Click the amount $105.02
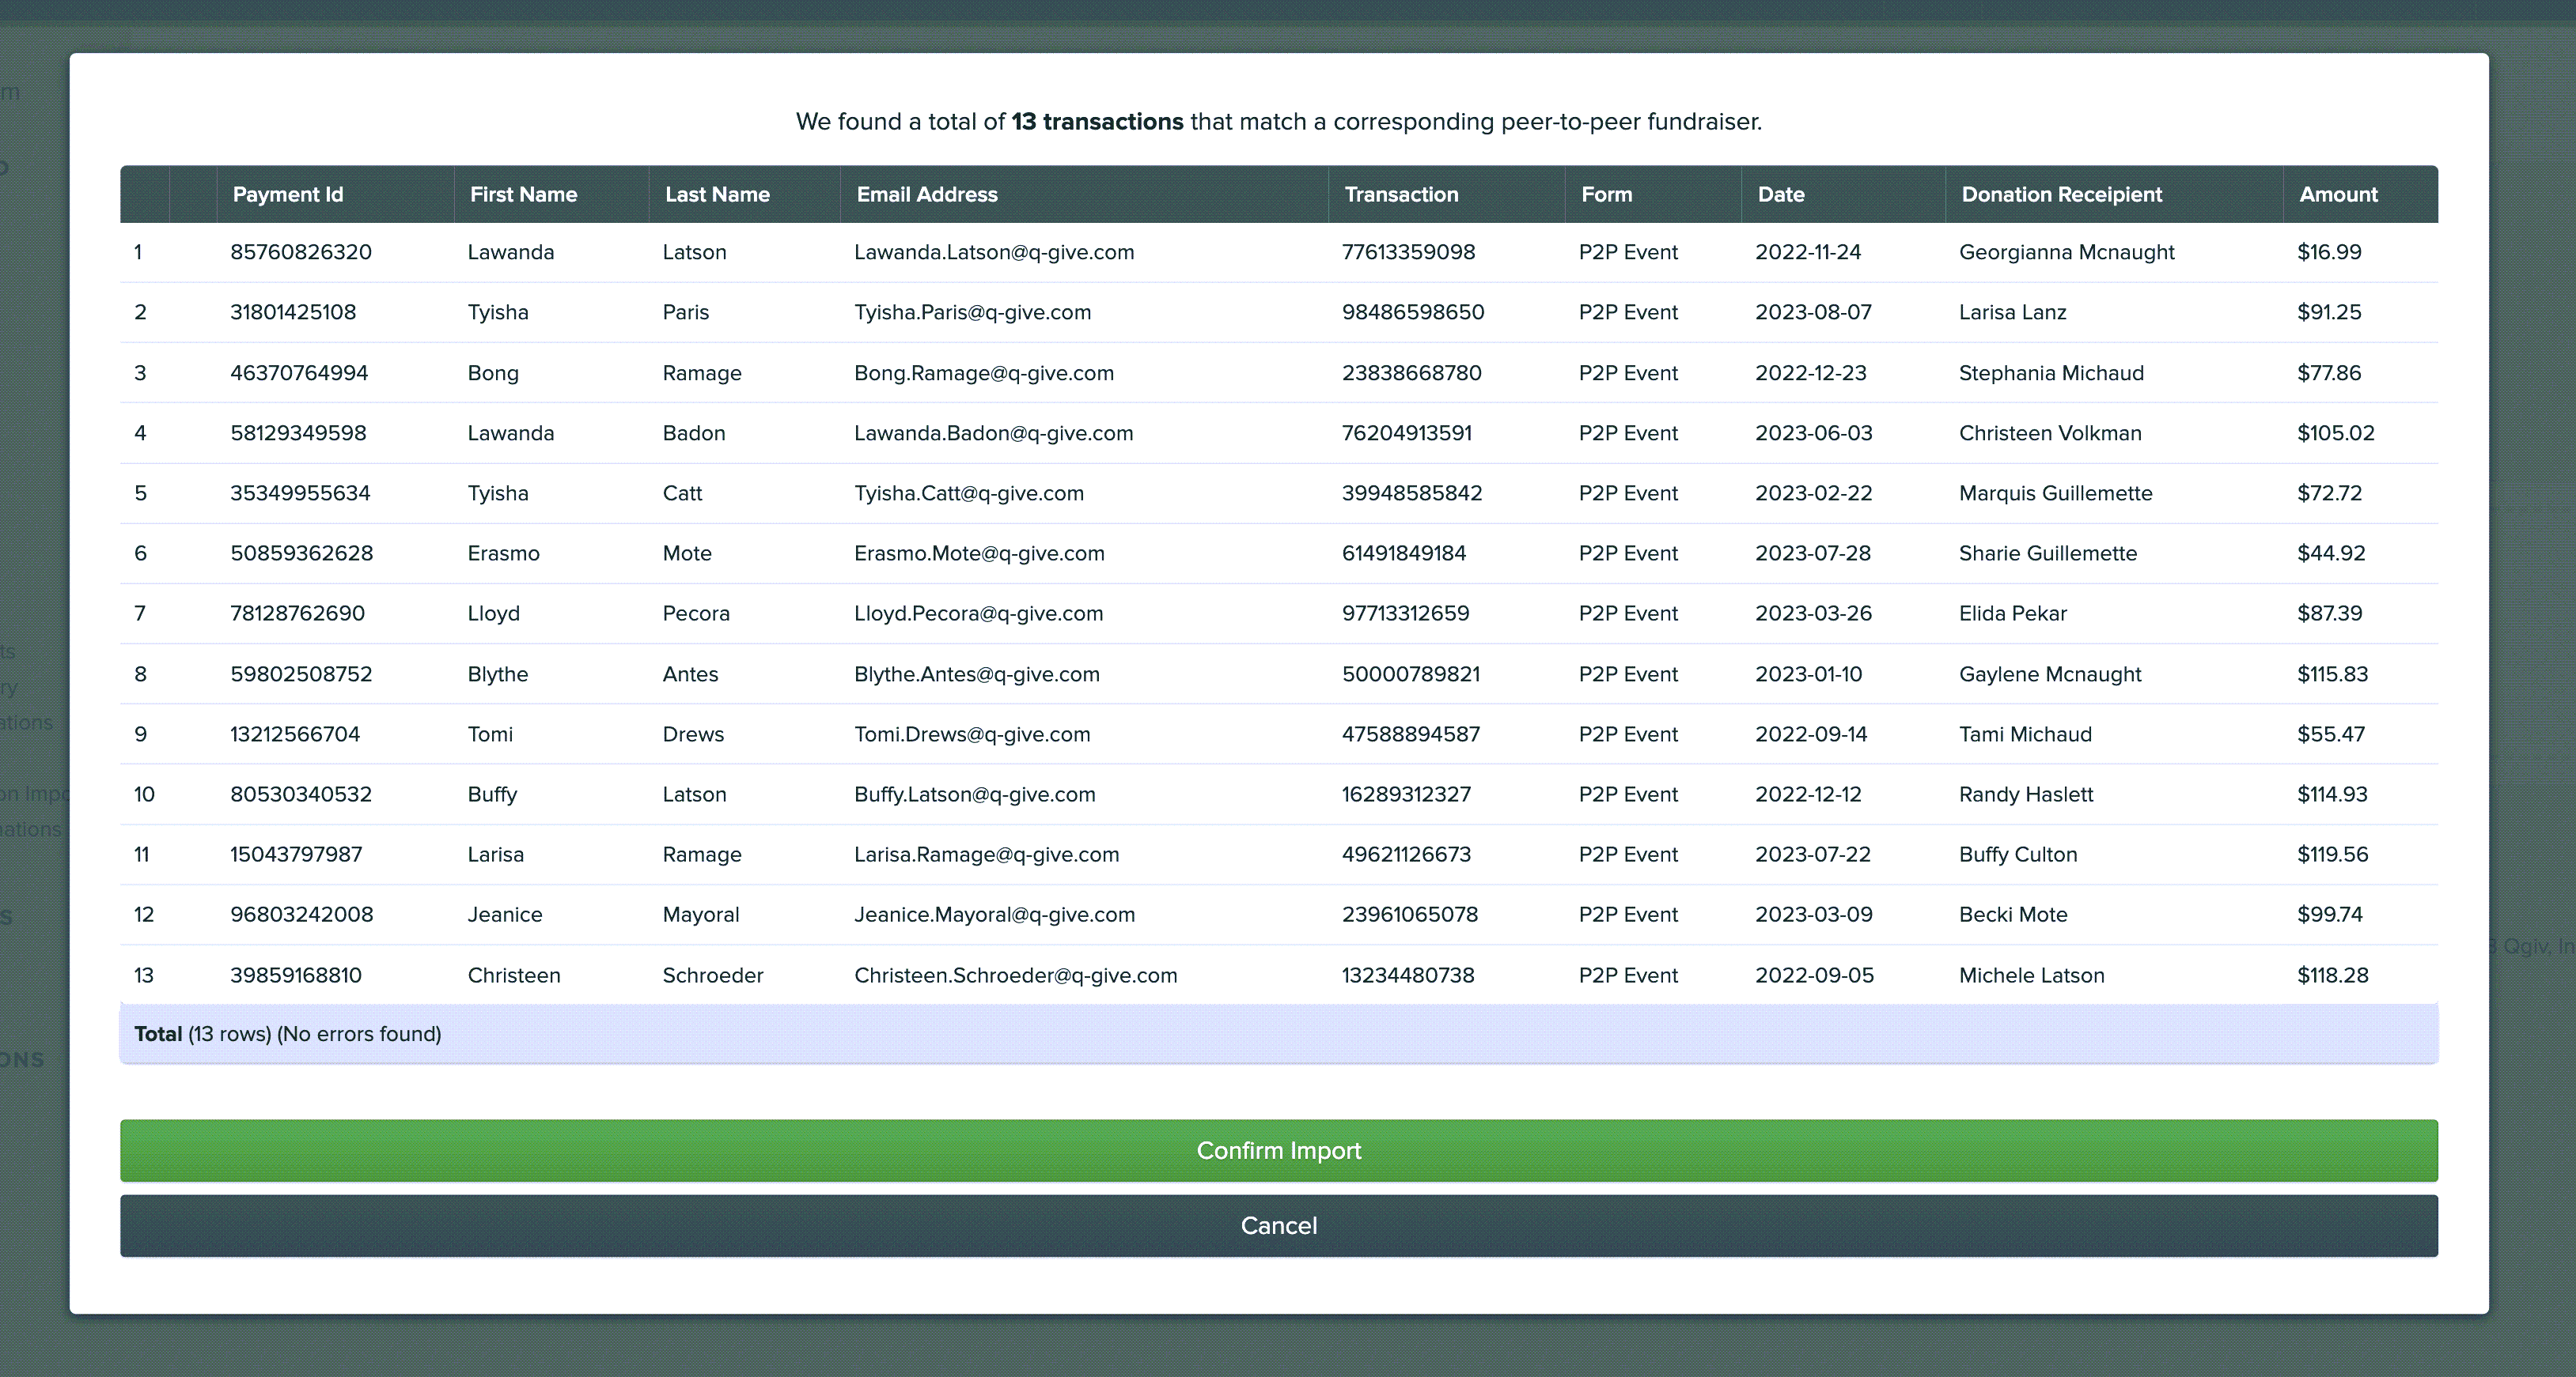 pos(2335,432)
